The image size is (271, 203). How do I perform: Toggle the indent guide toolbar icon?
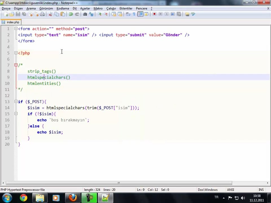[140, 14]
